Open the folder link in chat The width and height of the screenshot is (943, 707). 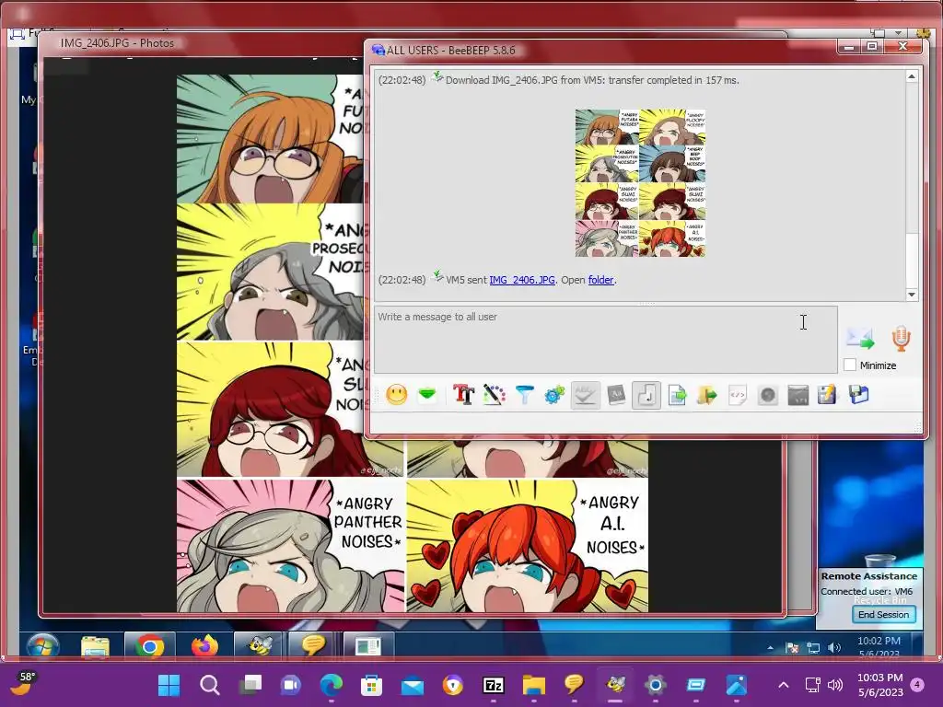coord(600,280)
